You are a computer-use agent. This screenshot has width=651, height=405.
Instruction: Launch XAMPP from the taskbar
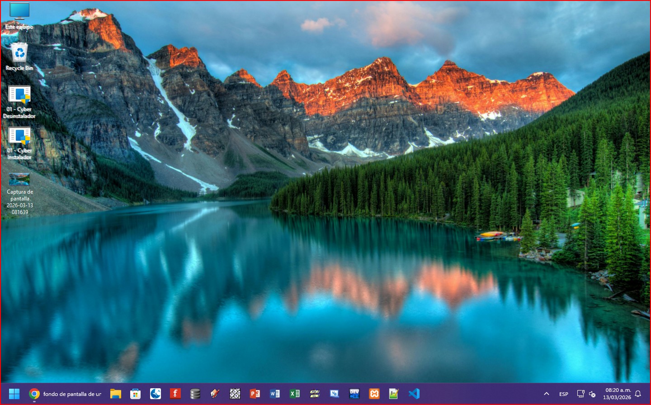pos(374,394)
